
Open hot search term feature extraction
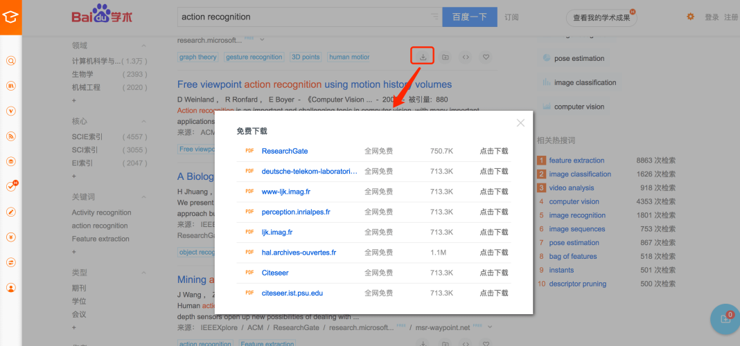coord(576,161)
